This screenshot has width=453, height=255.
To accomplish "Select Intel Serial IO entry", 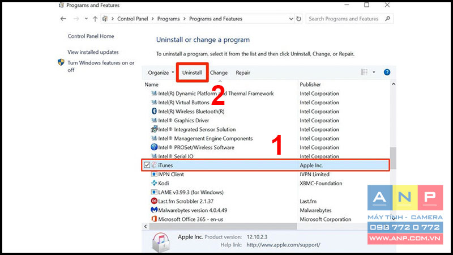I will tap(176, 156).
